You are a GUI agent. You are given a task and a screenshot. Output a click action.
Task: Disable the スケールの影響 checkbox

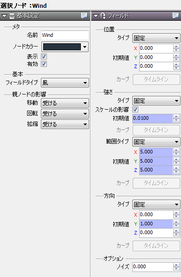point(135,110)
